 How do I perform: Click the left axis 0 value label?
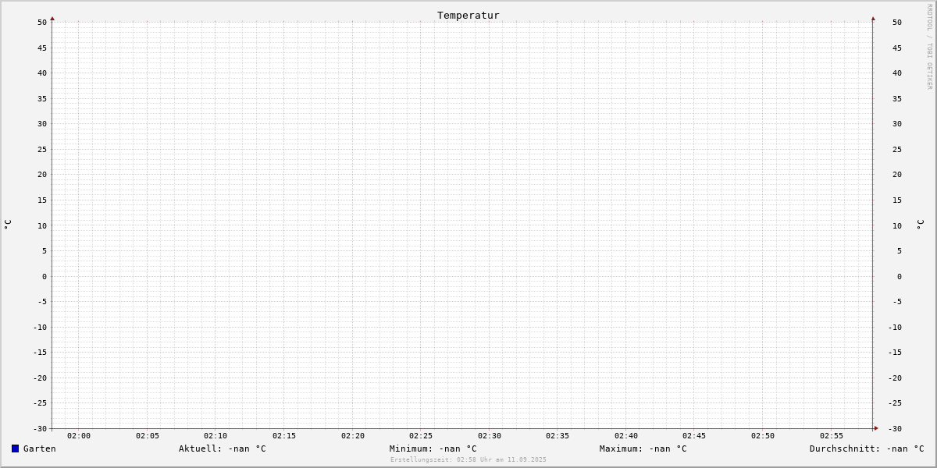pyautogui.click(x=45, y=277)
